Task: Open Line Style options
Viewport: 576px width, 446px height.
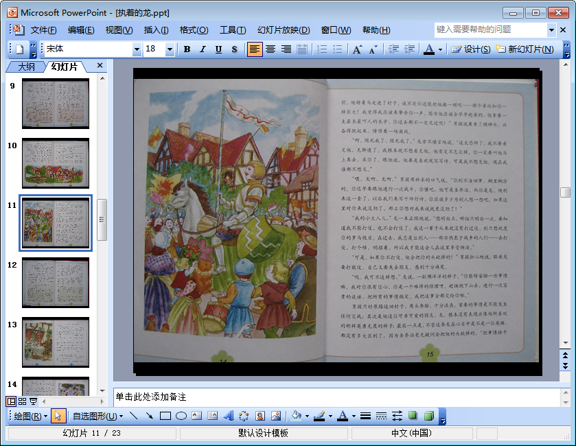Action: click(365, 416)
